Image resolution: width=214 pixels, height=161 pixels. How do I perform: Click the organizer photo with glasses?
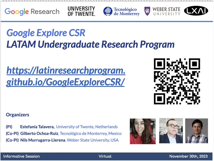pyautogui.click(x=171, y=131)
